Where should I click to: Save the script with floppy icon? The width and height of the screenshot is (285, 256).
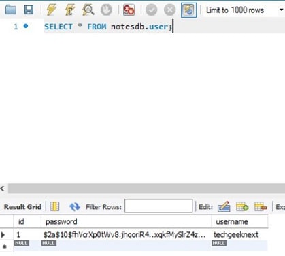(x=29, y=10)
